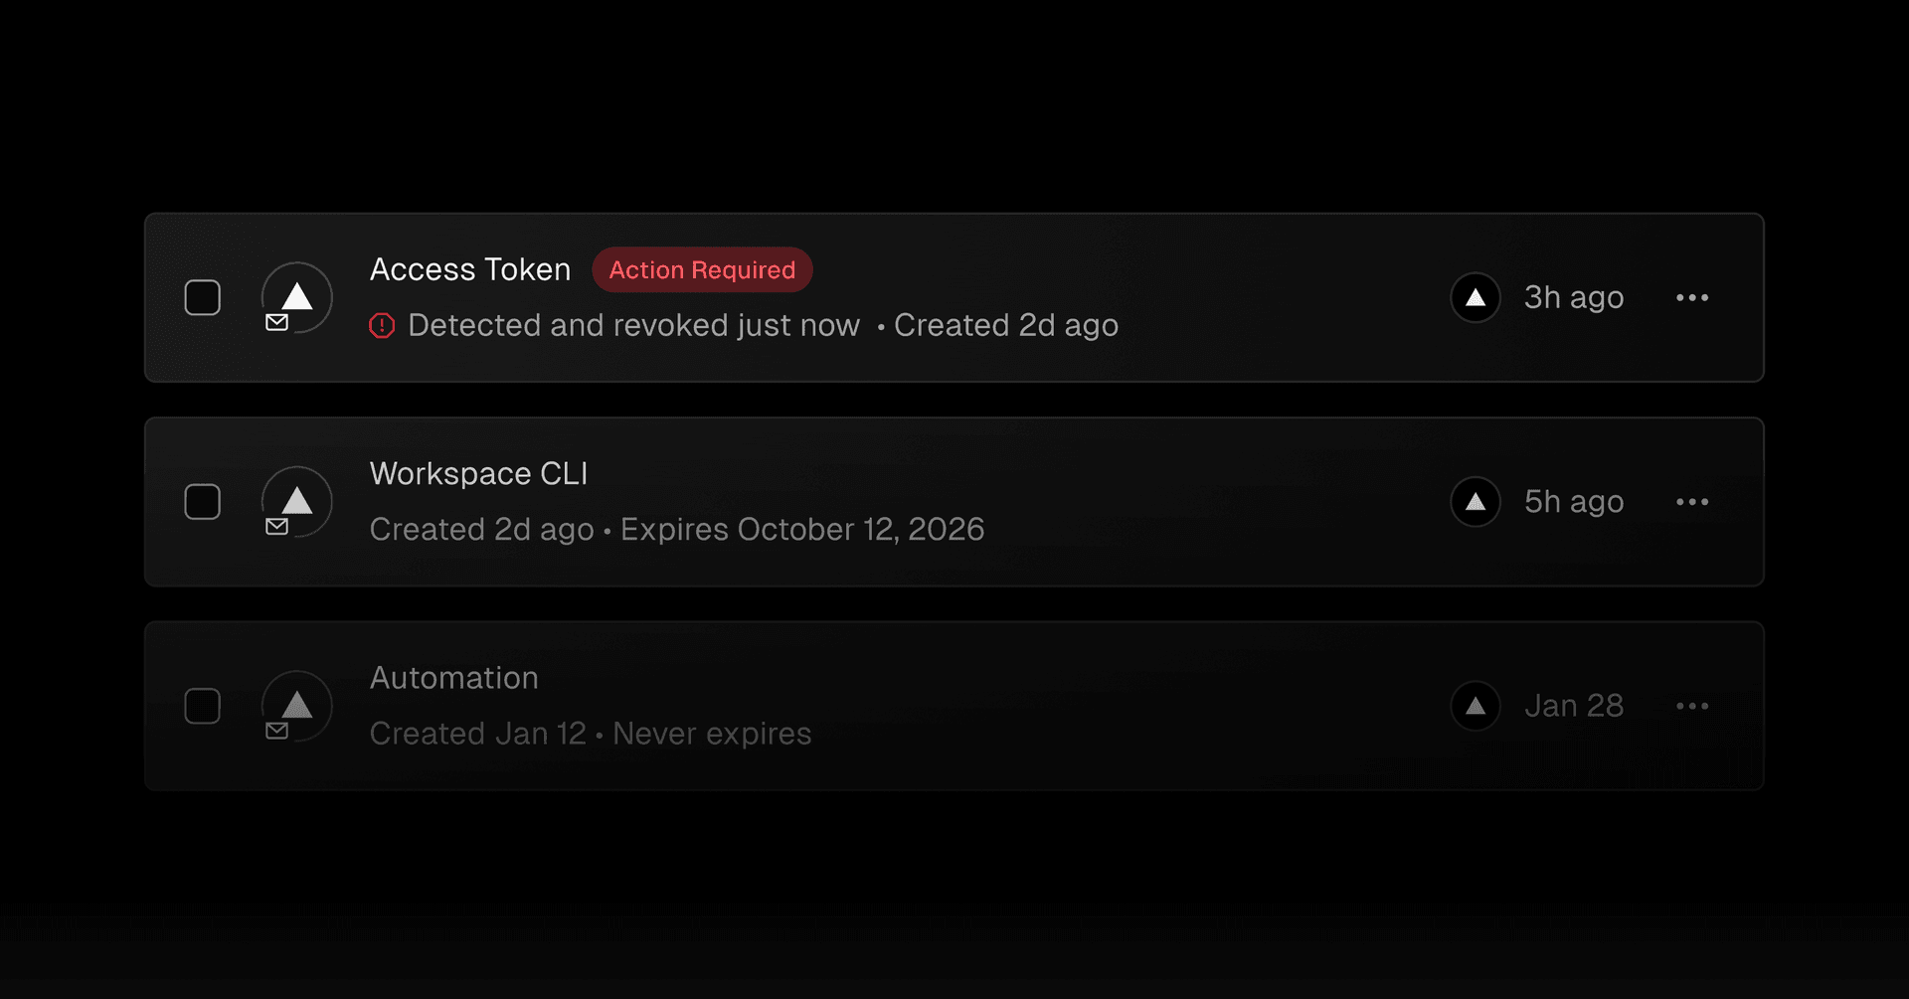This screenshot has height=999, width=1909.
Task: Click the mail badge on Access Token avatar
Action: (x=277, y=322)
